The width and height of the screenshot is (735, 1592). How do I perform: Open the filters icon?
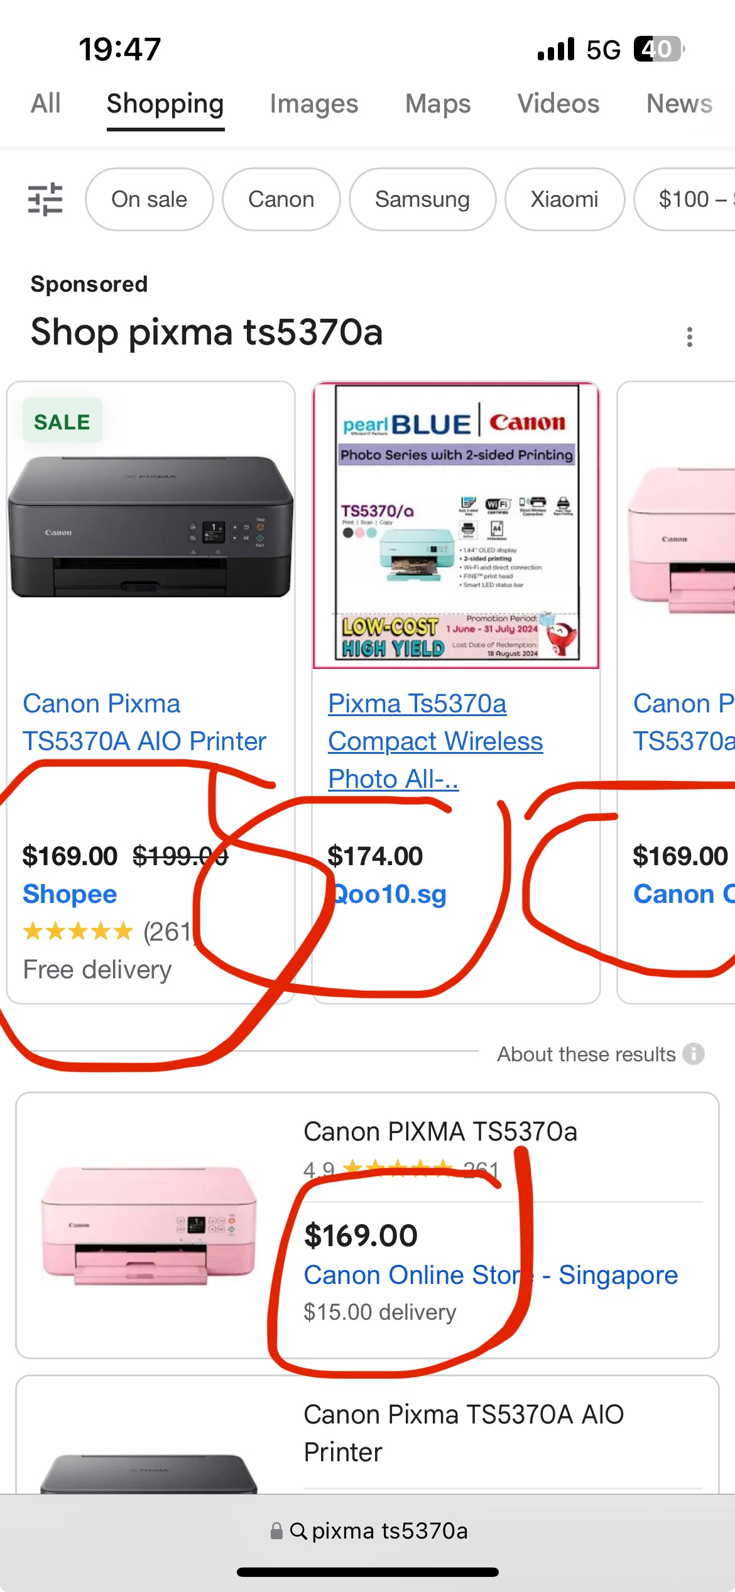pos(45,199)
